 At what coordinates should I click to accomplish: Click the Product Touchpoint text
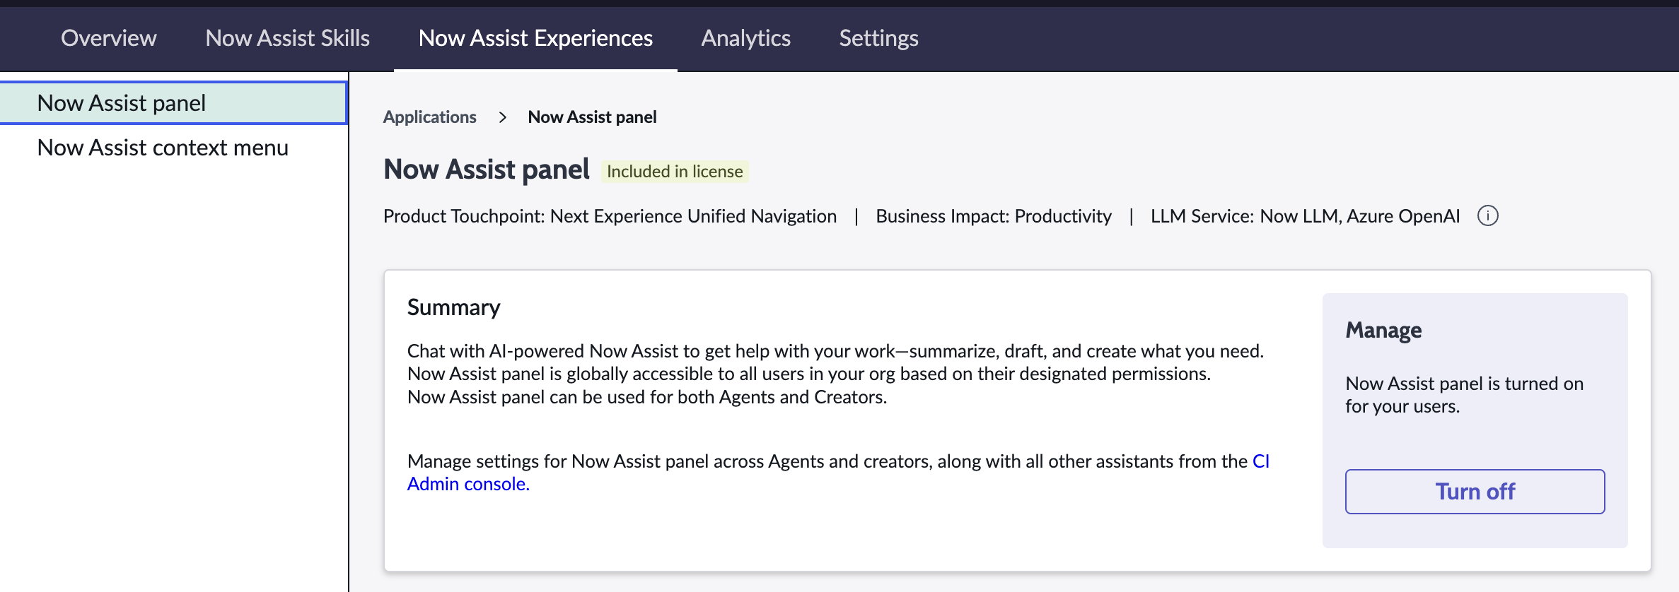tap(610, 216)
